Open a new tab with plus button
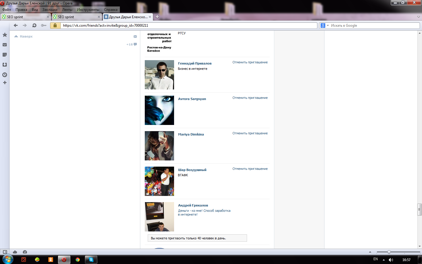Screen dimensions: 422x264 click(x=157, y=17)
